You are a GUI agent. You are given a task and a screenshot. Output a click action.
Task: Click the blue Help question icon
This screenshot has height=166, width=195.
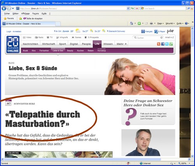[186, 23]
